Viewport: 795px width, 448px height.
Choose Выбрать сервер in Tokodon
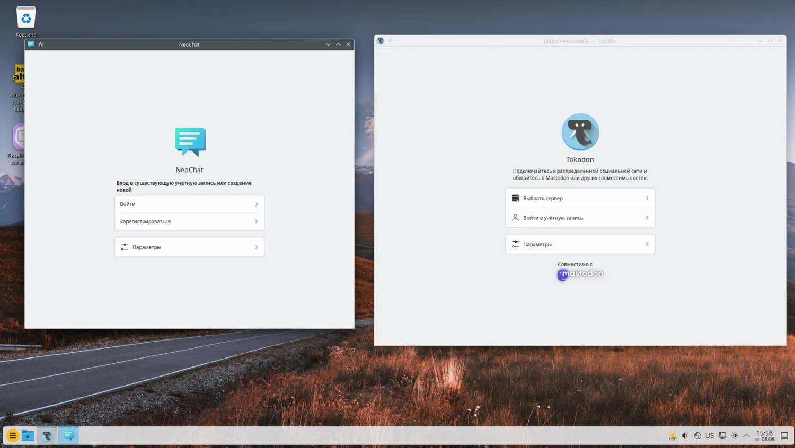(580, 198)
